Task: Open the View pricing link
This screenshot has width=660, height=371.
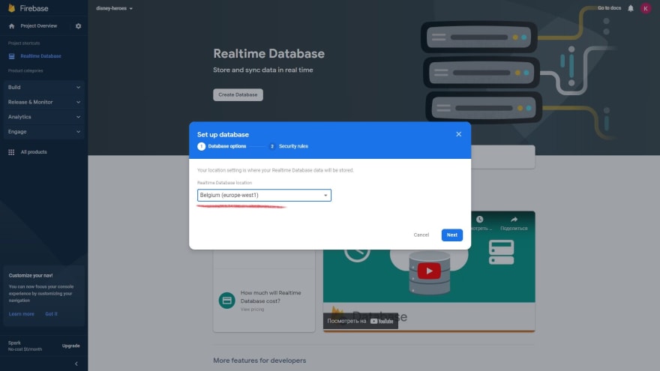Action: tap(252, 310)
